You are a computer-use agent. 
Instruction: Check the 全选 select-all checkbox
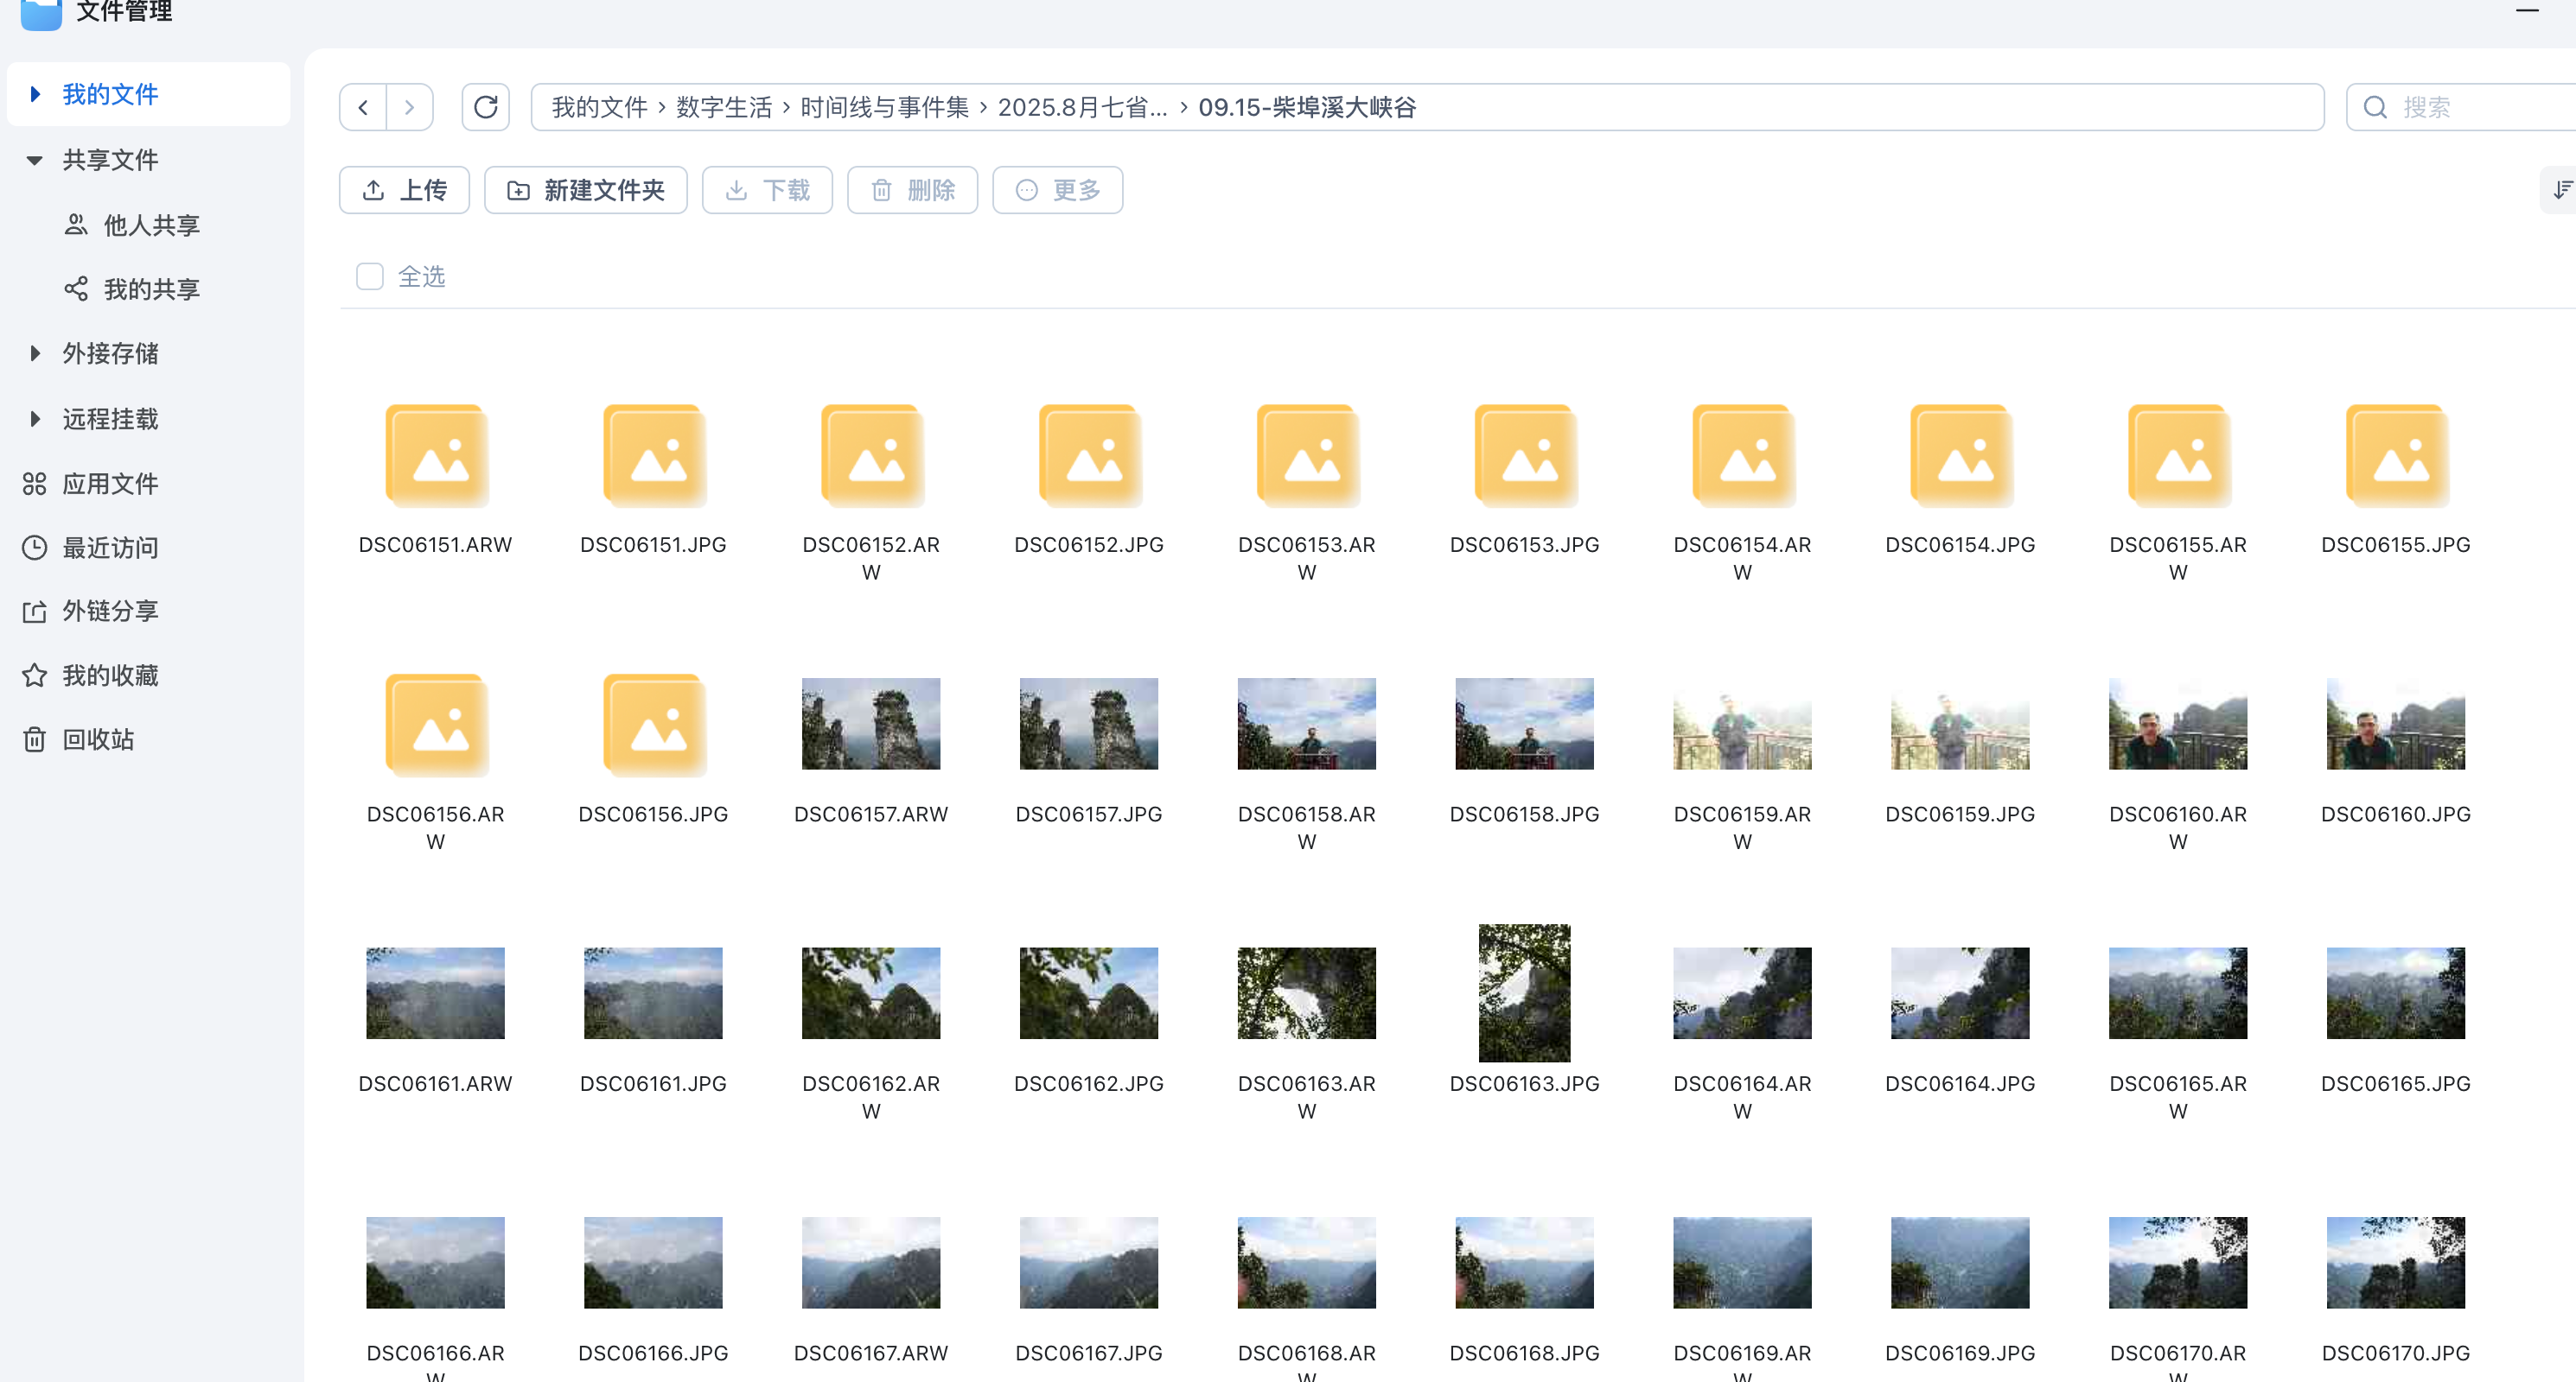(370, 276)
